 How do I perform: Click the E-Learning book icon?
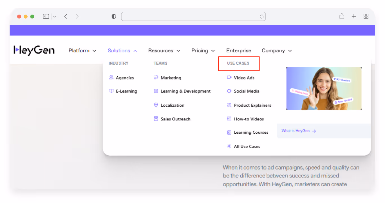click(111, 91)
